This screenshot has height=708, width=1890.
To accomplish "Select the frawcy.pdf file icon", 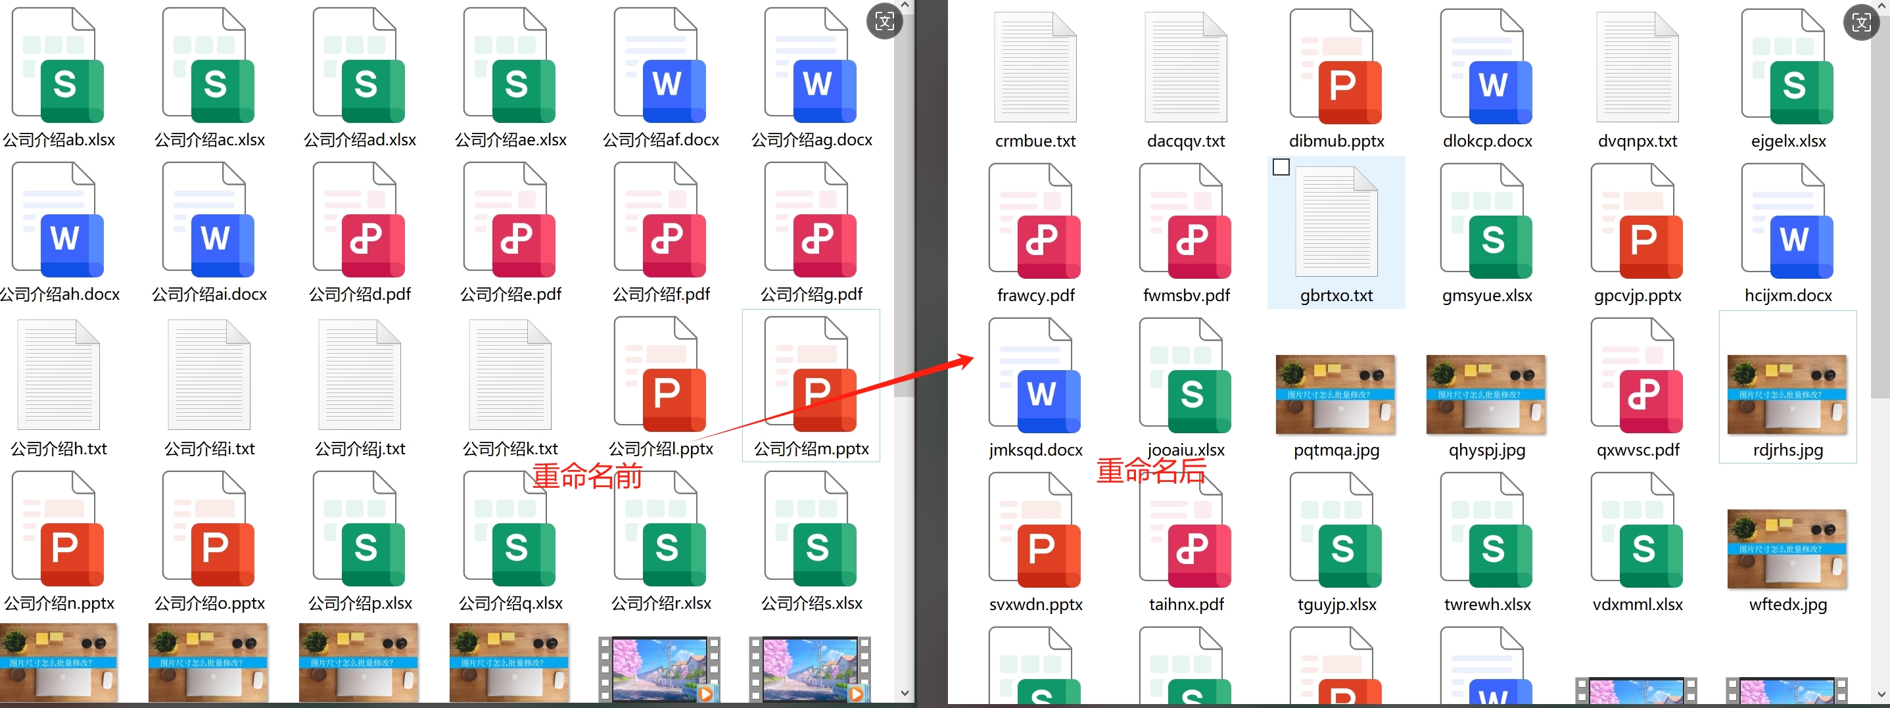I will pos(1035,221).
